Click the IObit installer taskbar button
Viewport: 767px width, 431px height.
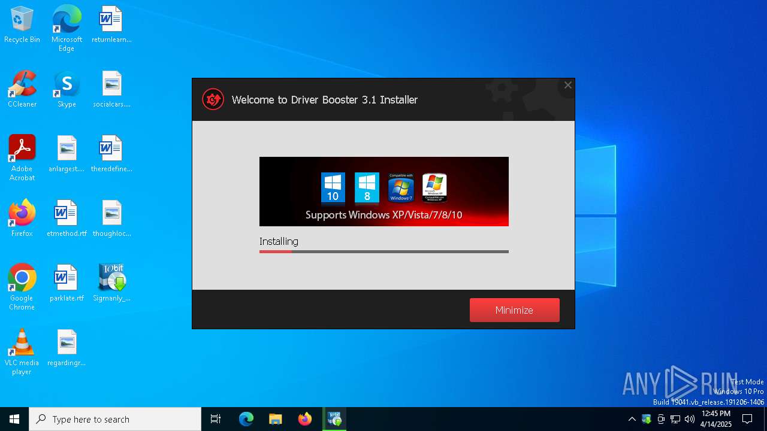pos(334,419)
